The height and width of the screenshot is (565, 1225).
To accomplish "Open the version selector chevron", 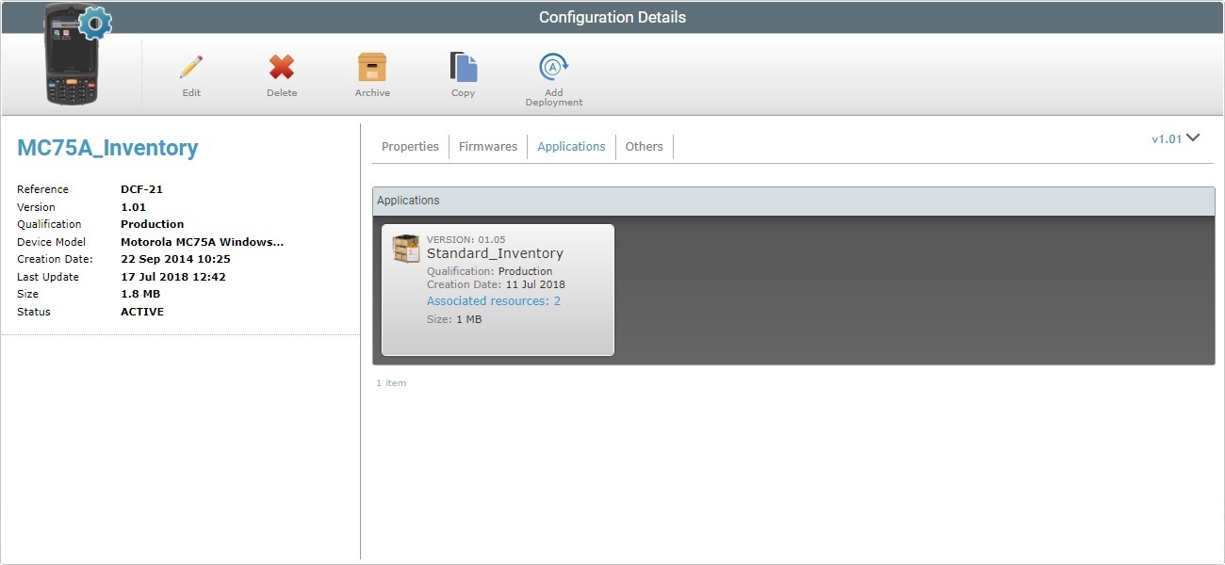I will 1192,137.
